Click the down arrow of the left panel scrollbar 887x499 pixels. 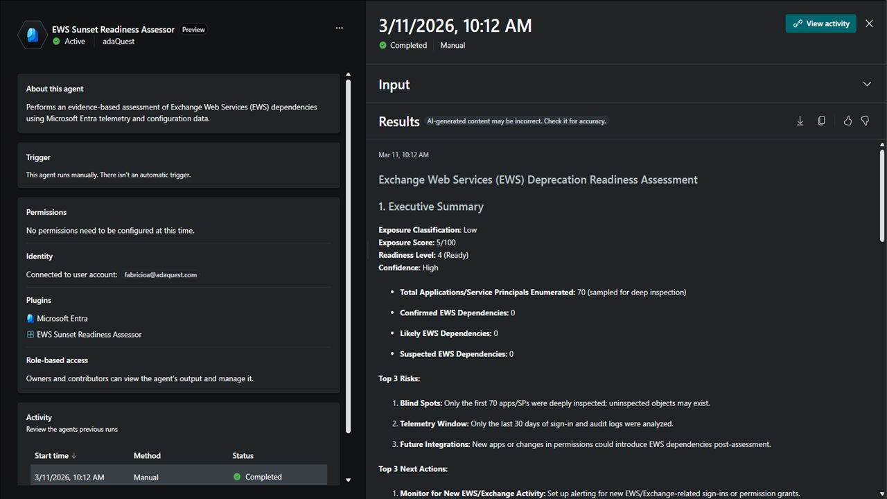point(348,480)
